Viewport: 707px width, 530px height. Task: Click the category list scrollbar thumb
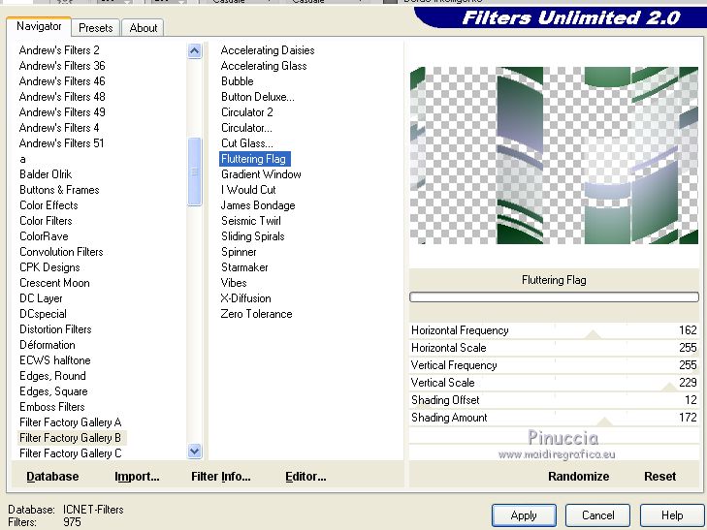[x=194, y=171]
